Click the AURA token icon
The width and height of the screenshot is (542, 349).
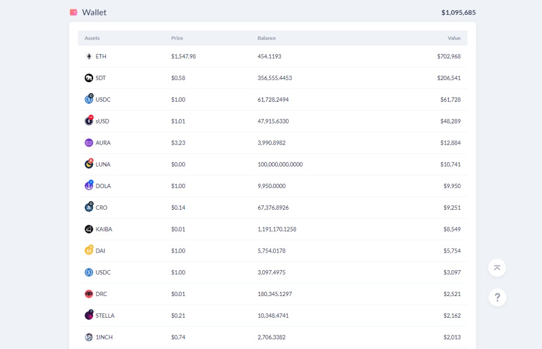(x=89, y=142)
